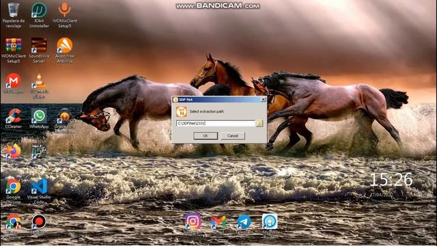Click the extraction path browse folder button
Image resolution: width=437 pixels, height=246 pixels.
coord(259,123)
